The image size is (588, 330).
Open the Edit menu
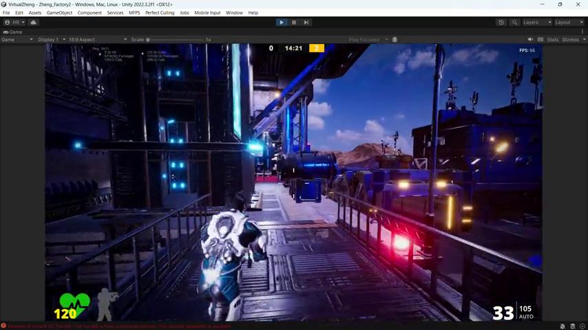tap(19, 13)
